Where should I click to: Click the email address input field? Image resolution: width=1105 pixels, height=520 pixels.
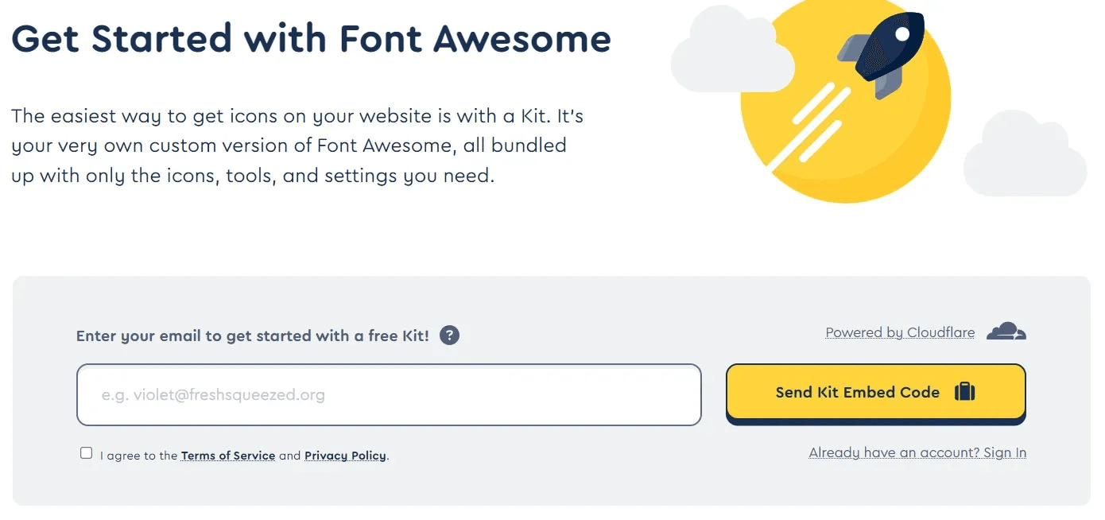click(389, 394)
